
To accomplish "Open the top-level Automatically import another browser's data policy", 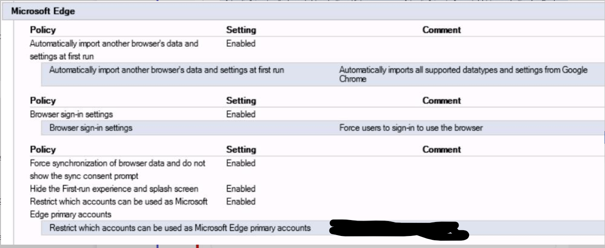I will (x=114, y=44).
